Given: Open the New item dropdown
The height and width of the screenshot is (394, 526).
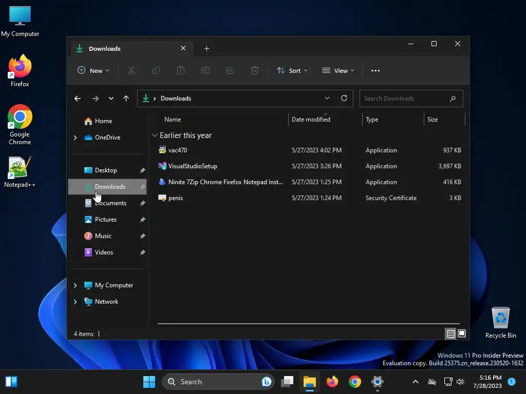Looking at the screenshot, I should [93, 71].
